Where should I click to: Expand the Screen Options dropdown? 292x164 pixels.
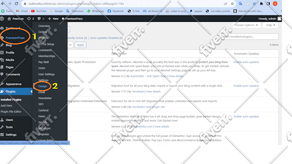[246, 25]
